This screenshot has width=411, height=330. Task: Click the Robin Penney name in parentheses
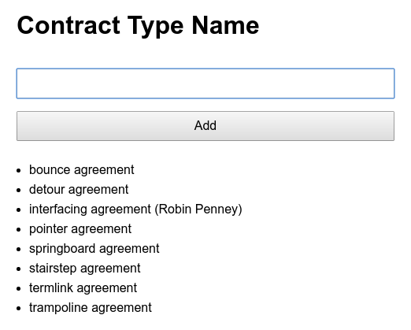coord(200,209)
